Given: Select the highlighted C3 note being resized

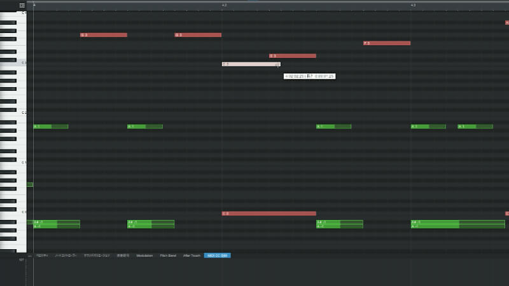Looking at the screenshot, I should 251,64.
